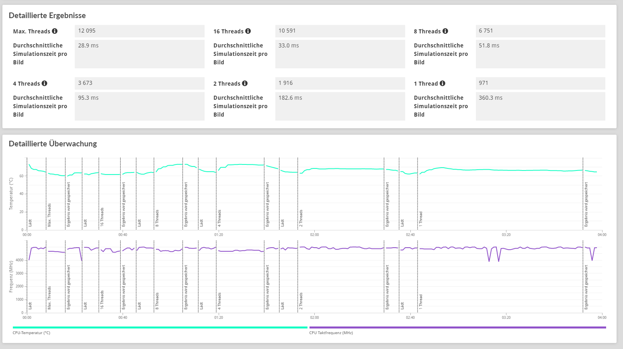Viewport: 623px width, 349px height.
Task: Click the 8 Threads label text
Action: click(x=427, y=31)
